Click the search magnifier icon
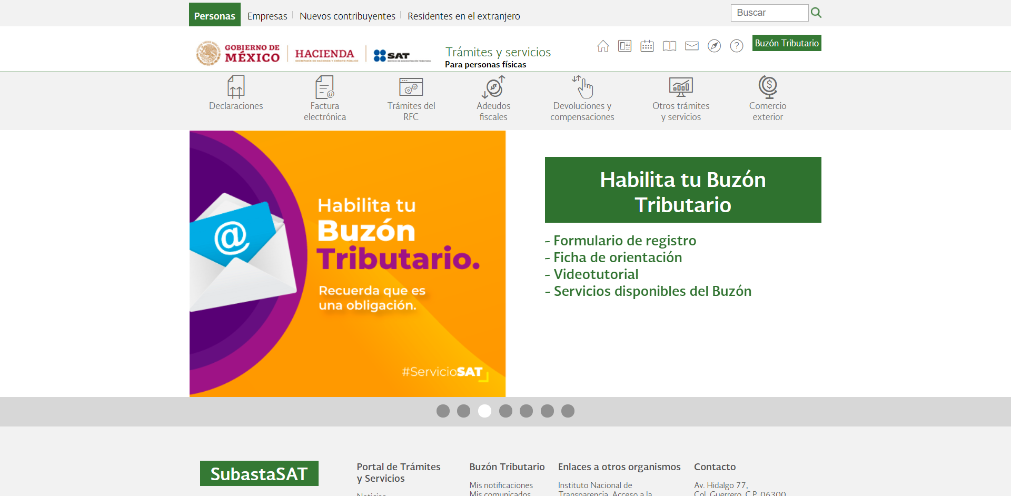The height and width of the screenshot is (496, 1011). [x=816, y=13]
